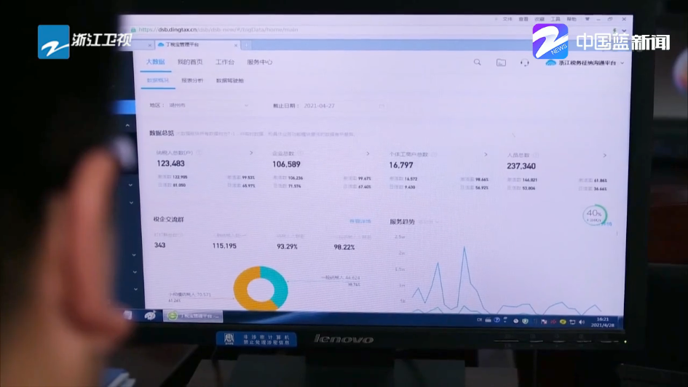Expand the 人员总数 card arrow

click(x=604, y=156)
